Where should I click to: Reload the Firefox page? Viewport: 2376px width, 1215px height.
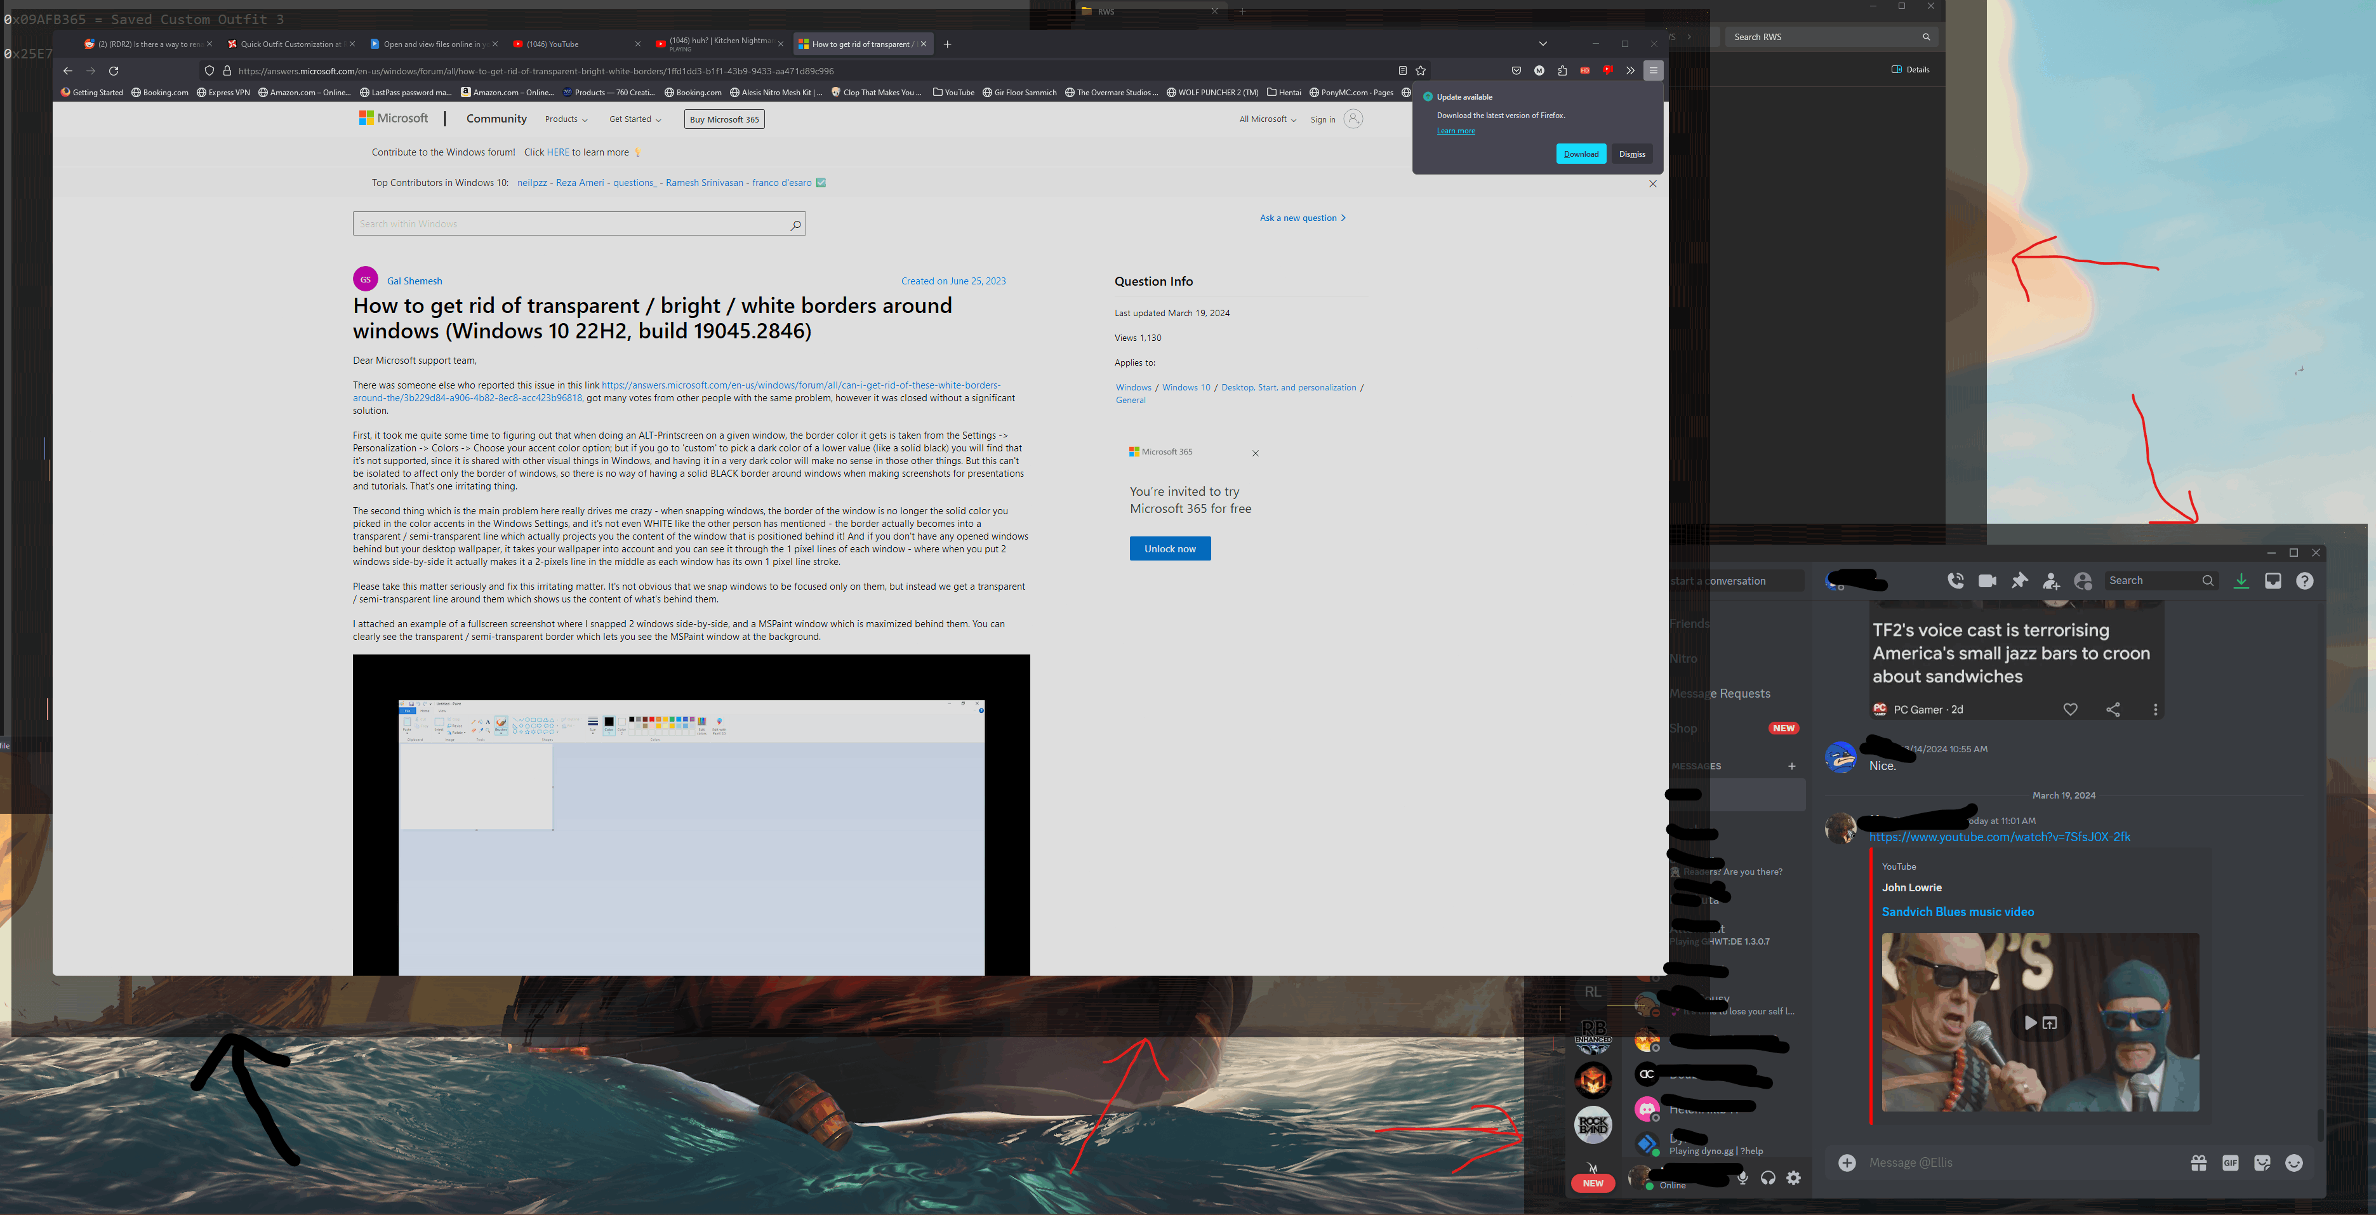[x=114, y=70]
